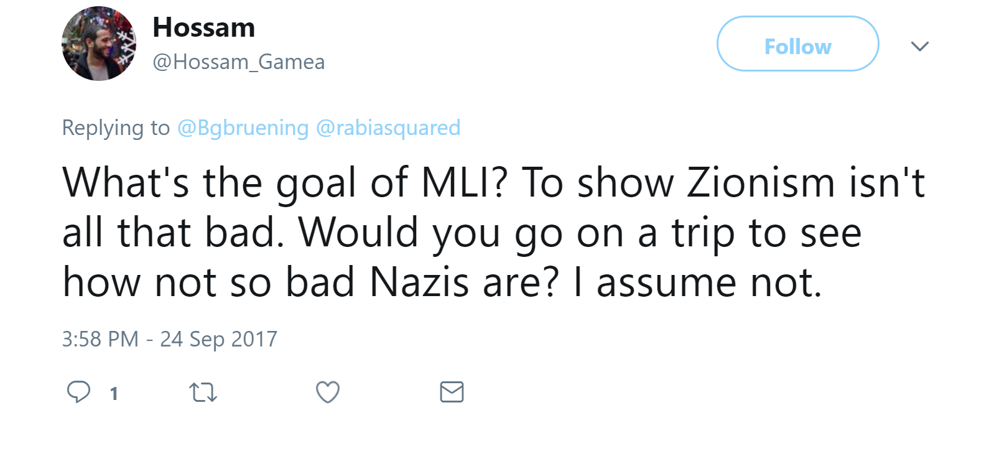Click the word "Nazis" in the tweet

419,282
